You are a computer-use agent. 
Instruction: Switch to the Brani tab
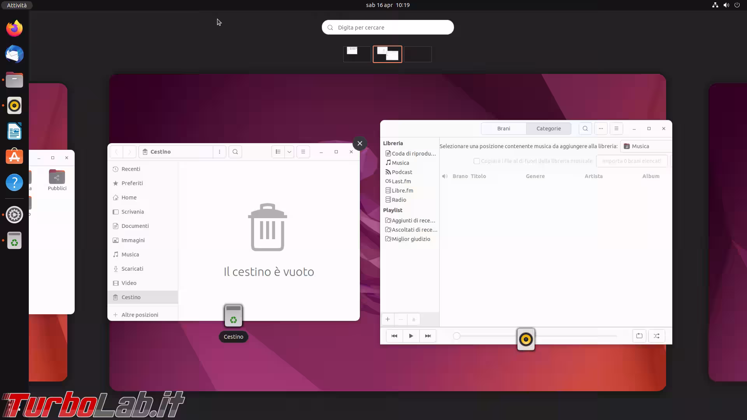coord(503,128)
